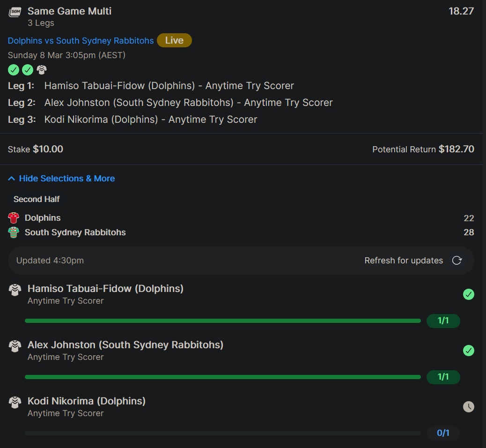This screenshot has height=448, width=486.
Task: Click Potential Return $182.70 text
Action: point(423,149)
